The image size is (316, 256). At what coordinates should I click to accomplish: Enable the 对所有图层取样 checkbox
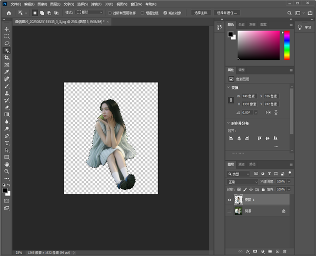(109, 12)
